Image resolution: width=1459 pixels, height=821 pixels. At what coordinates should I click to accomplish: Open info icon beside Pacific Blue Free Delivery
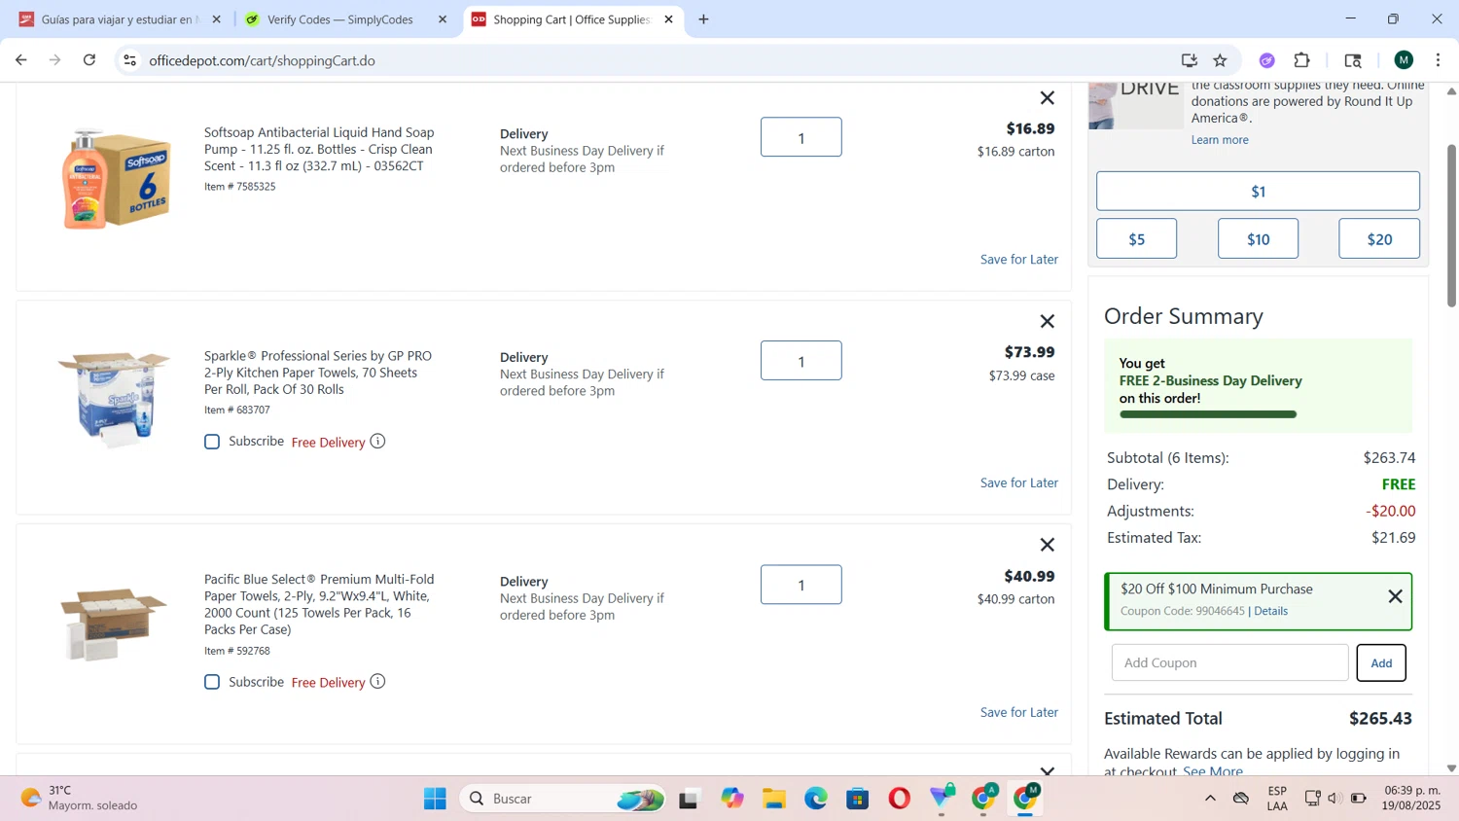point(377,682)
